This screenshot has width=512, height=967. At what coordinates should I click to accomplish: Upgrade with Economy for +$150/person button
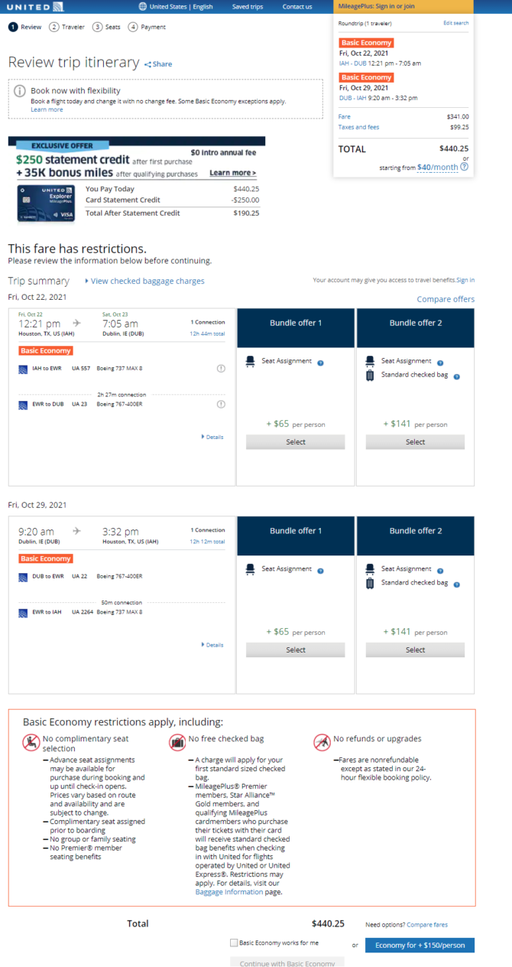click(x=420, y=945)
